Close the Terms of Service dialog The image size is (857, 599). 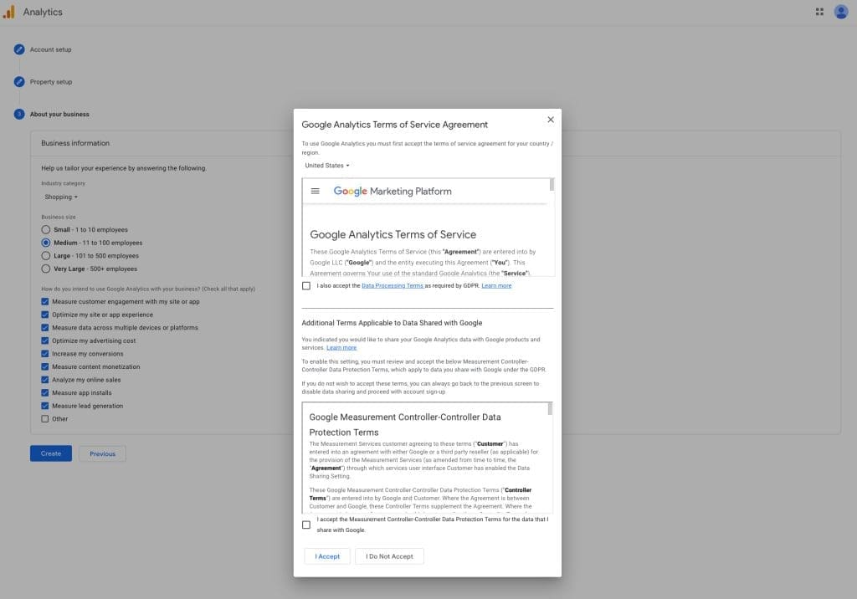(x=551, y=119)
